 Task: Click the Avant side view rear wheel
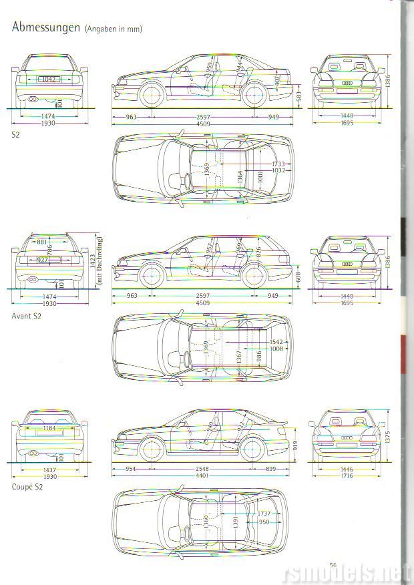point(254,276)
